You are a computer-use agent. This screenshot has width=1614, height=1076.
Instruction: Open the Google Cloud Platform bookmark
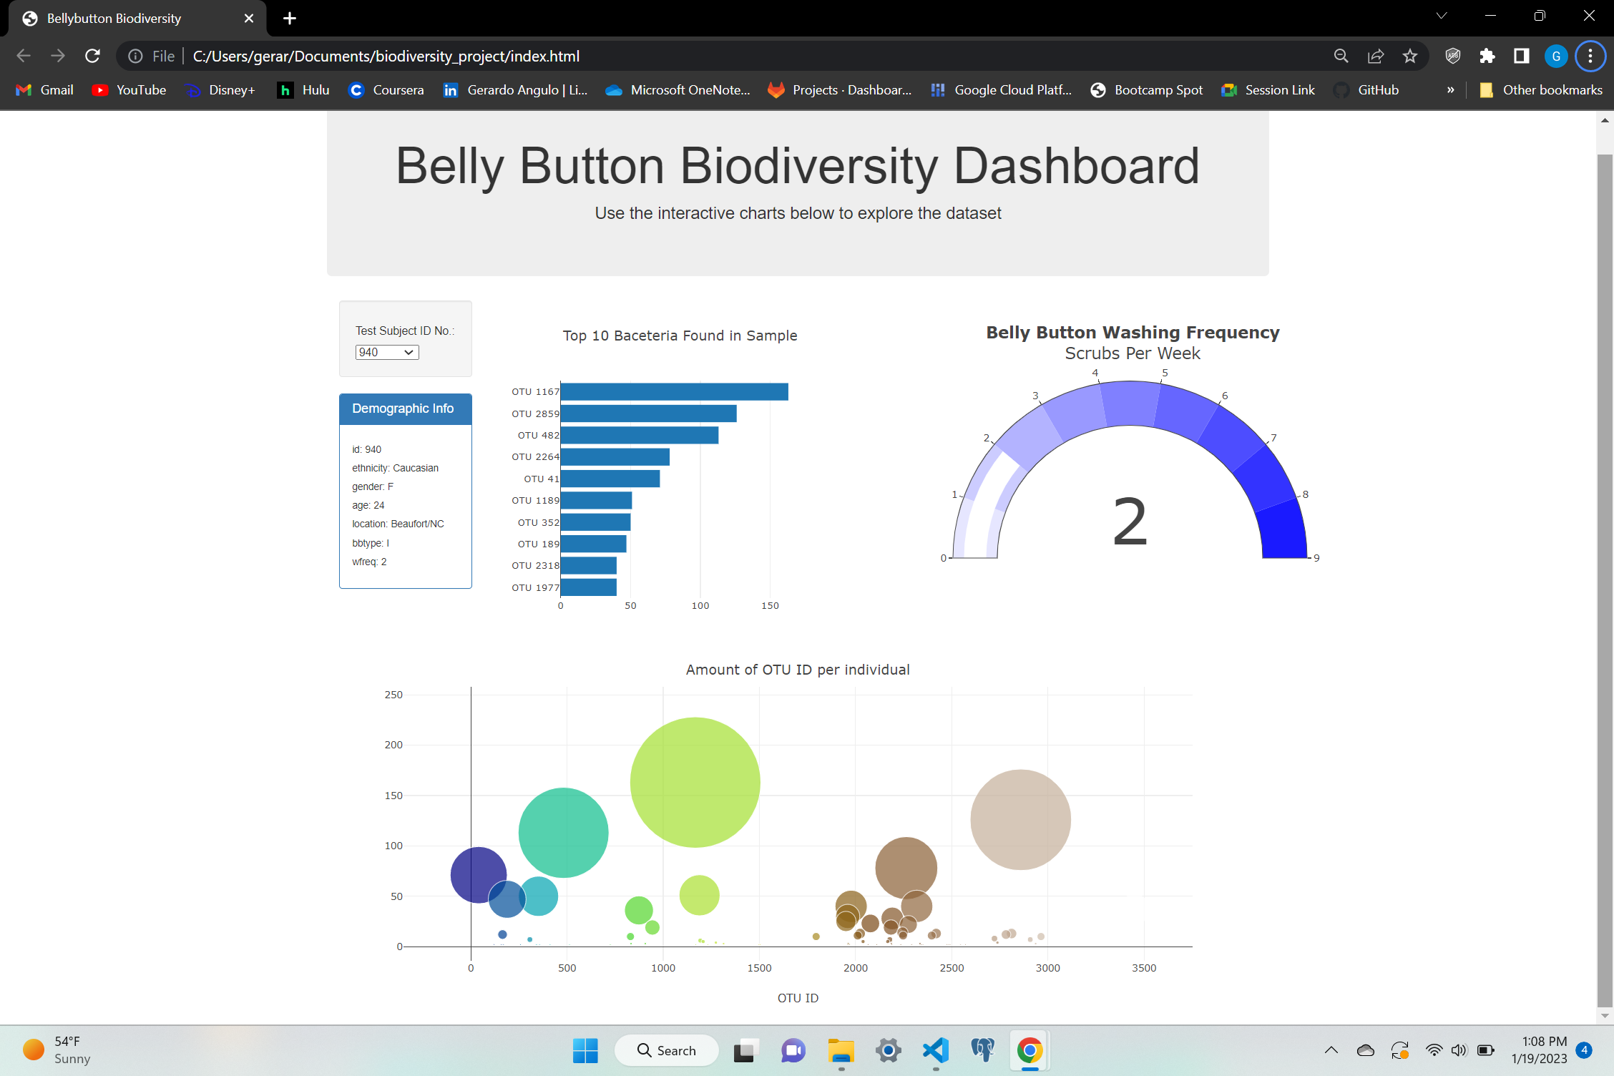point(1002,90)
